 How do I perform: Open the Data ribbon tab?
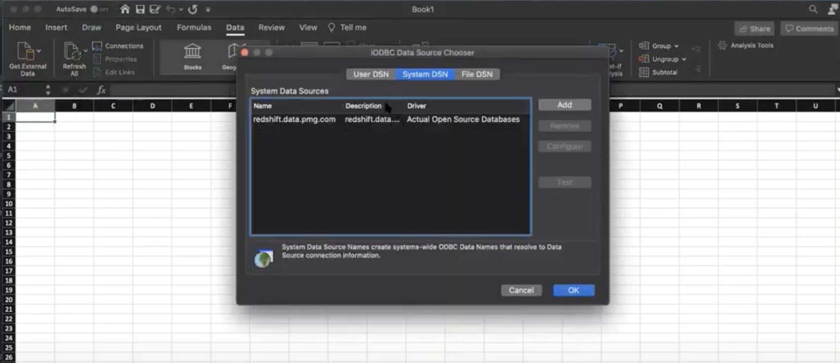(235, 28)
